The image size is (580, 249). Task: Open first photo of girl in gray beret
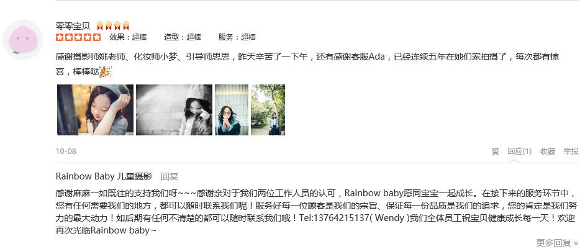[96, 110]
